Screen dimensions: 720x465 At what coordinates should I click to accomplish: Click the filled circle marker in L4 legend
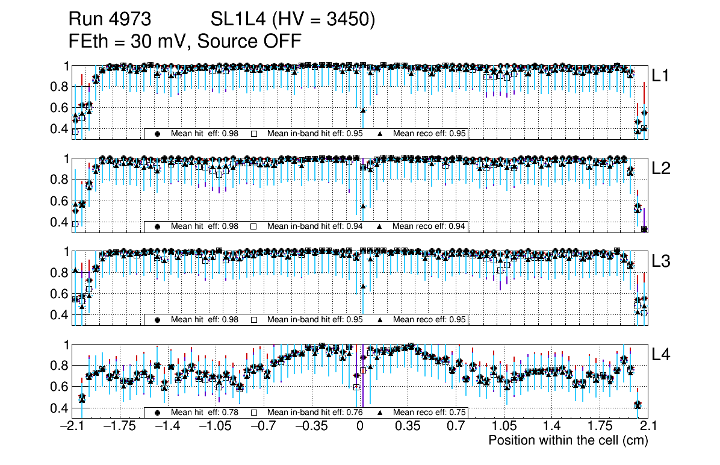pyautogui.click(x=158, y=413)
